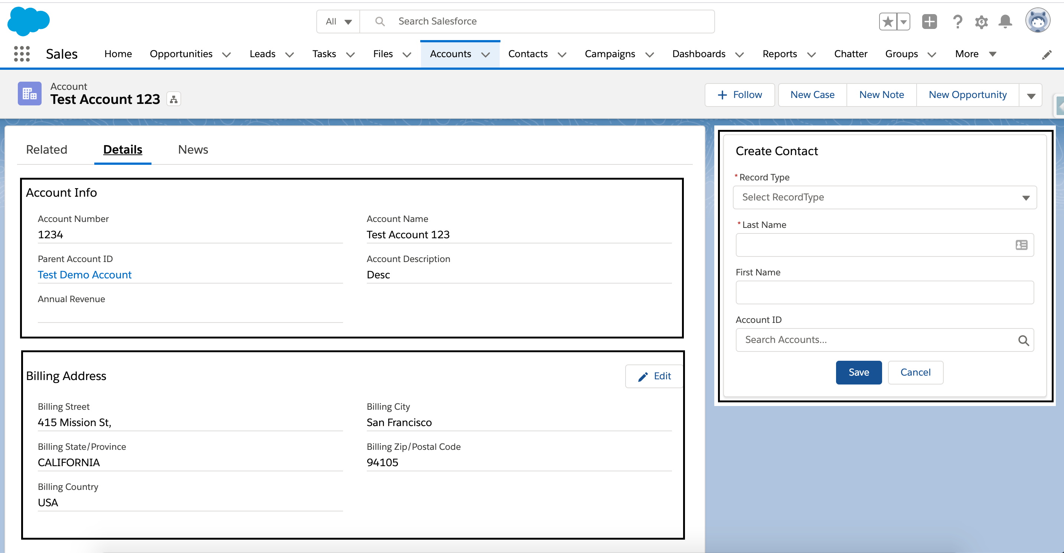
Task: Open the favorites list dropdown arrow
Action: click(x=904, y=22)
